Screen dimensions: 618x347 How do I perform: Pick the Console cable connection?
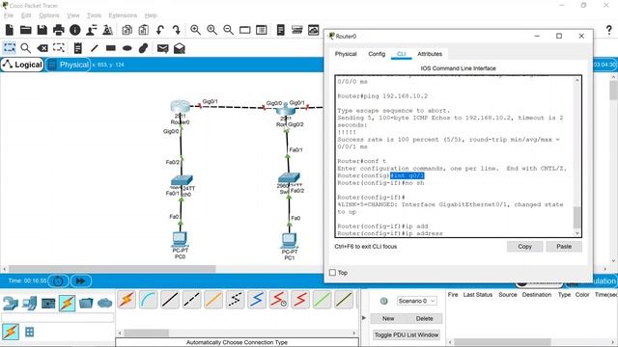point(148,300)
